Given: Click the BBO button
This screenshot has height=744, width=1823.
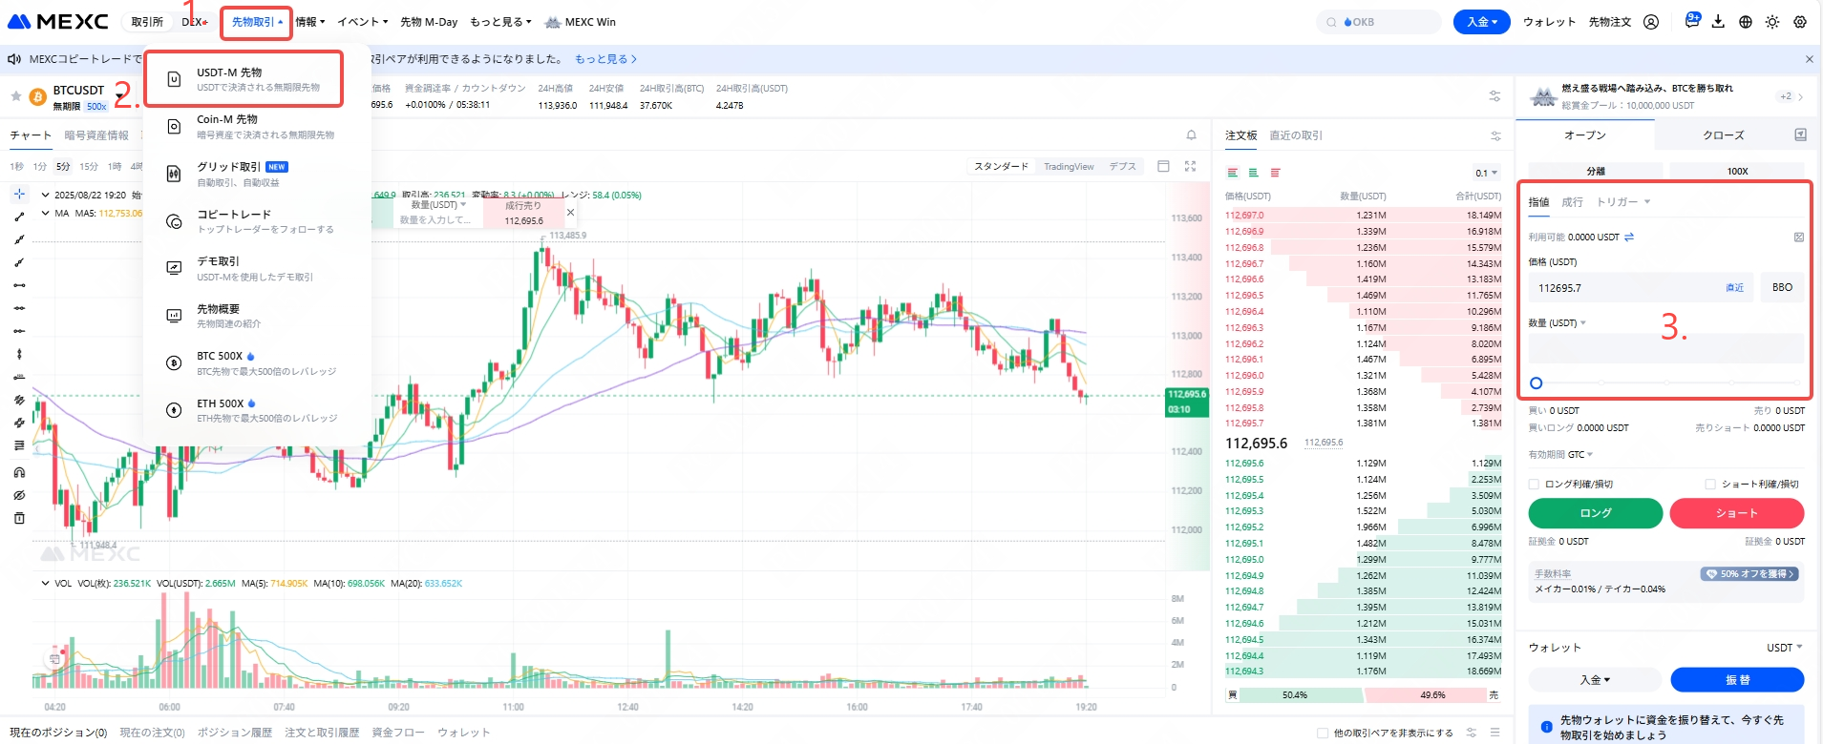Looking at the screenshot, I should (x=1782, y=287).
